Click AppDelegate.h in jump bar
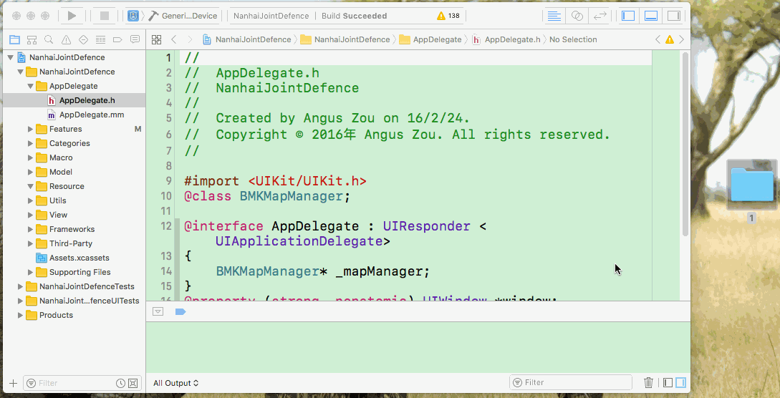The width and height of the screenshot is (780, 398). click(x=506, y=39)
